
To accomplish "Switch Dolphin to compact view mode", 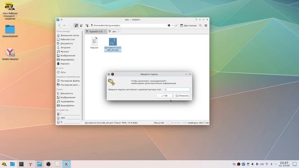I will coord(81,26).
